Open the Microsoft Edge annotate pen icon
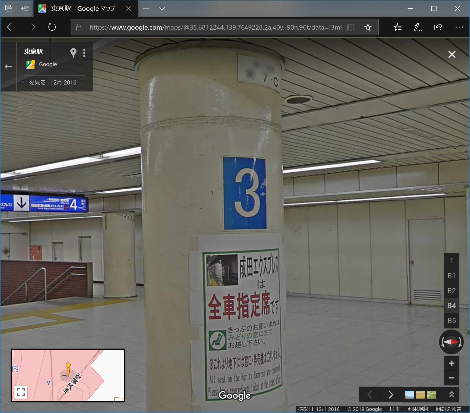Viewport: 470px width, 413px height. 417,27
